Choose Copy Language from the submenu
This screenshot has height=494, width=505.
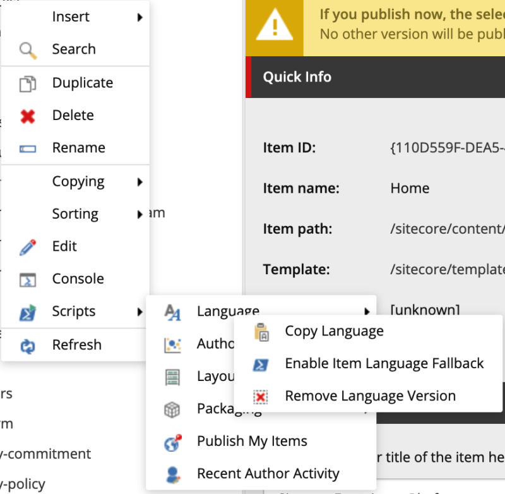(x=333, y=330)
